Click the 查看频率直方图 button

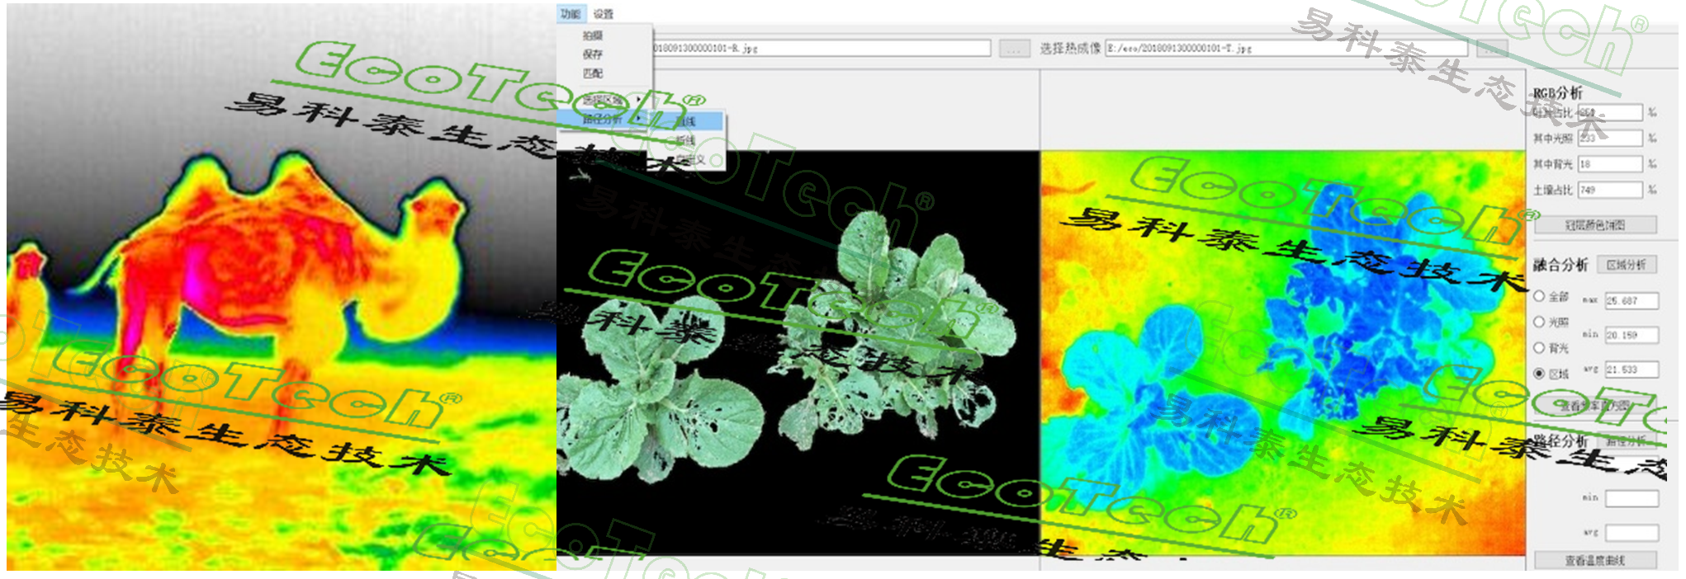(x=1595, y=406)
